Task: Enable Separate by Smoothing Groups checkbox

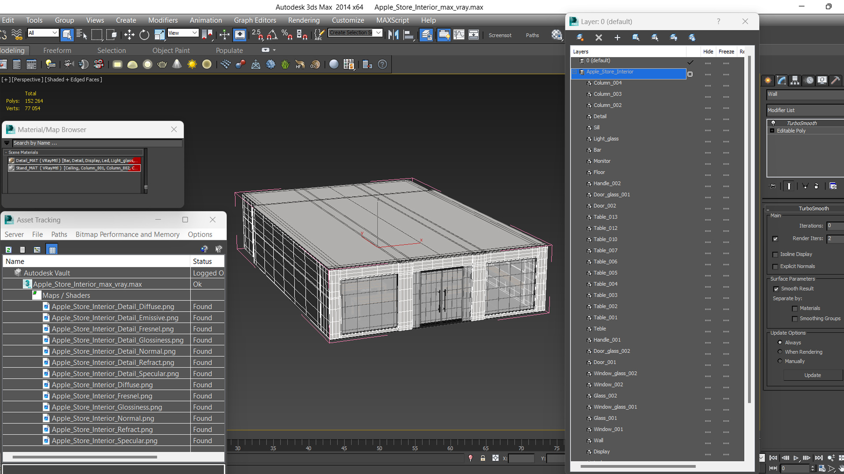Action: 794,319
